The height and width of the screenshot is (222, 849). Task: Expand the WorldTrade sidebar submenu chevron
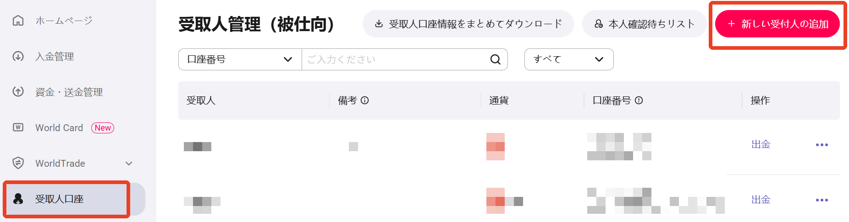pos(129,164)
